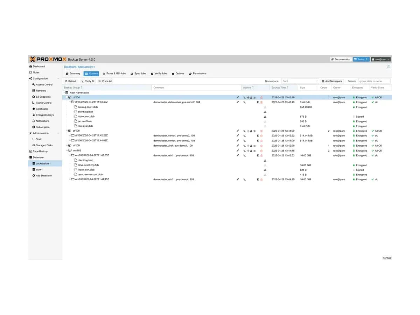This screenshot has width=420, height=315.
Task: Shield icon for vm/103/2026-04-28T11:42:53Z snapshot
Action: [x=258, y=155]
